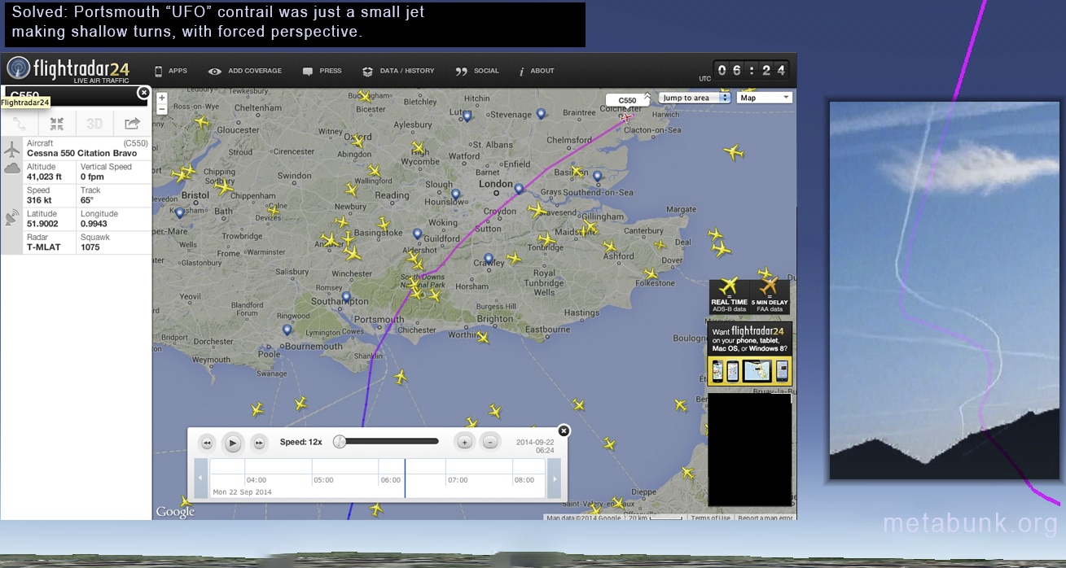Open the Add Coverage page
This screenshot has height=568, width=1066.
tap(244, 71)
